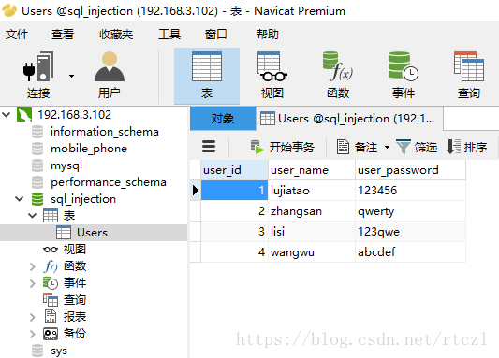Select the performance_schema database
Screen dimensions: 499x358
click(x=109, y=182)
